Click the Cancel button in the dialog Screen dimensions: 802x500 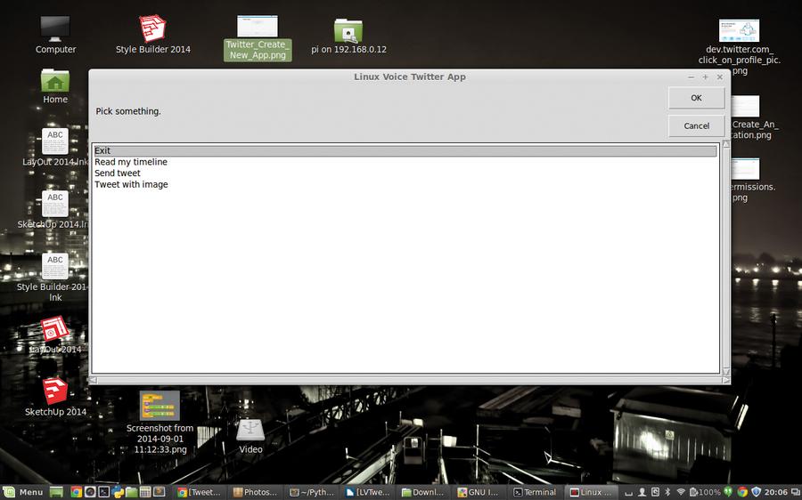click(x=696, y=125)
